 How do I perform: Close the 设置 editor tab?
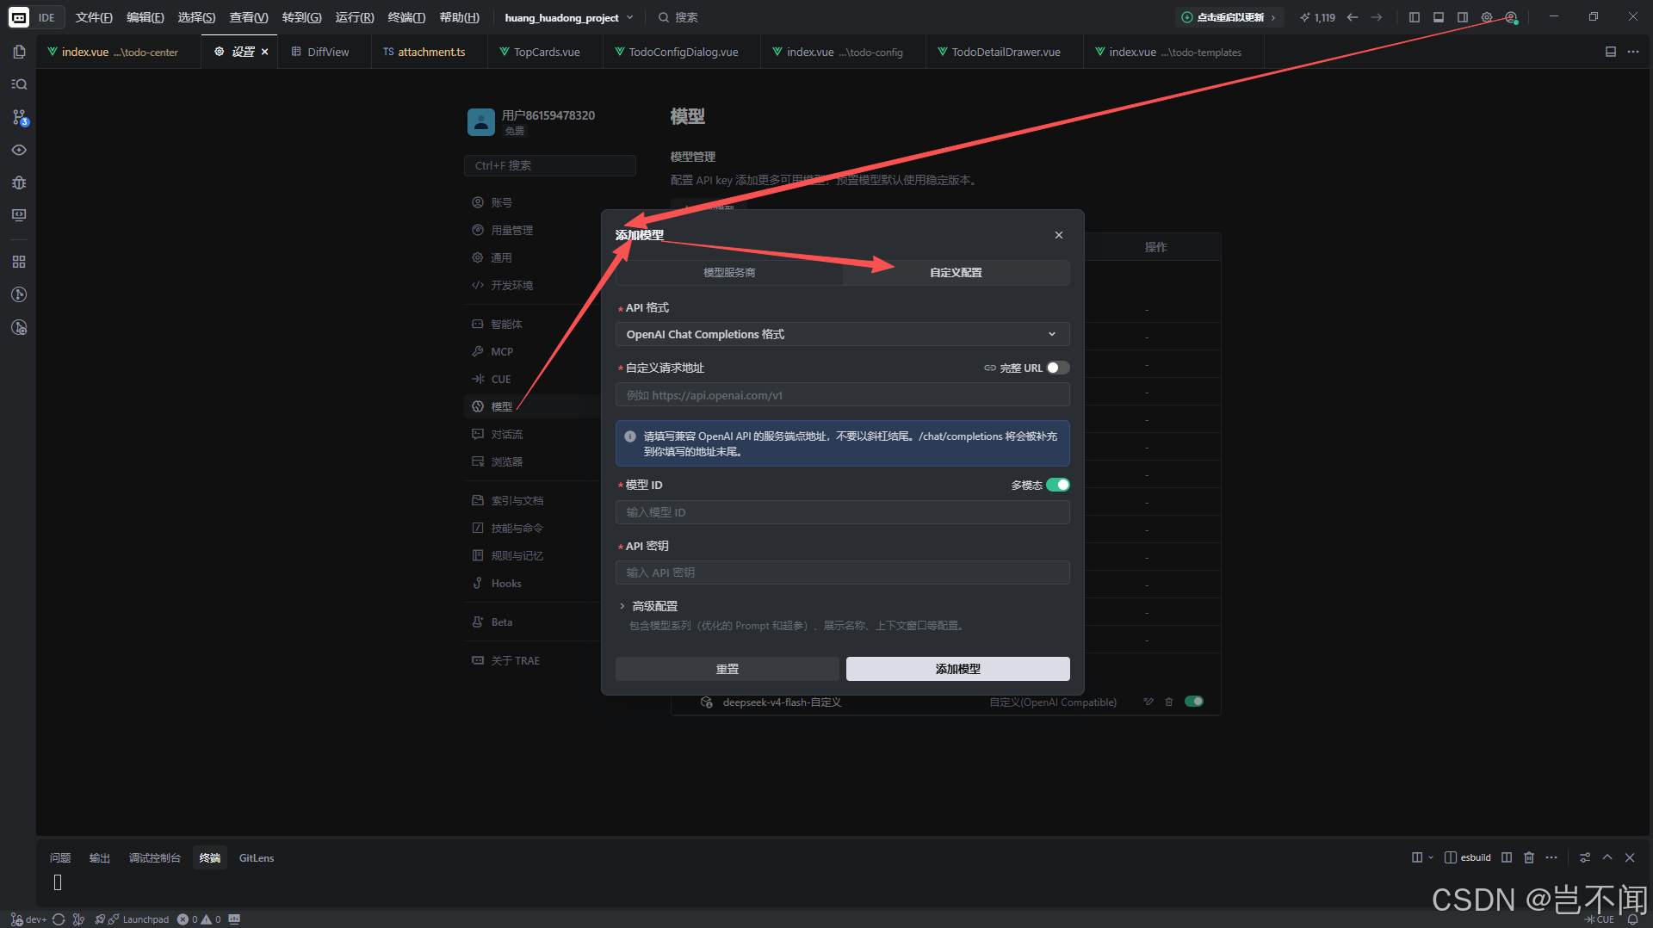click(264, 52)
